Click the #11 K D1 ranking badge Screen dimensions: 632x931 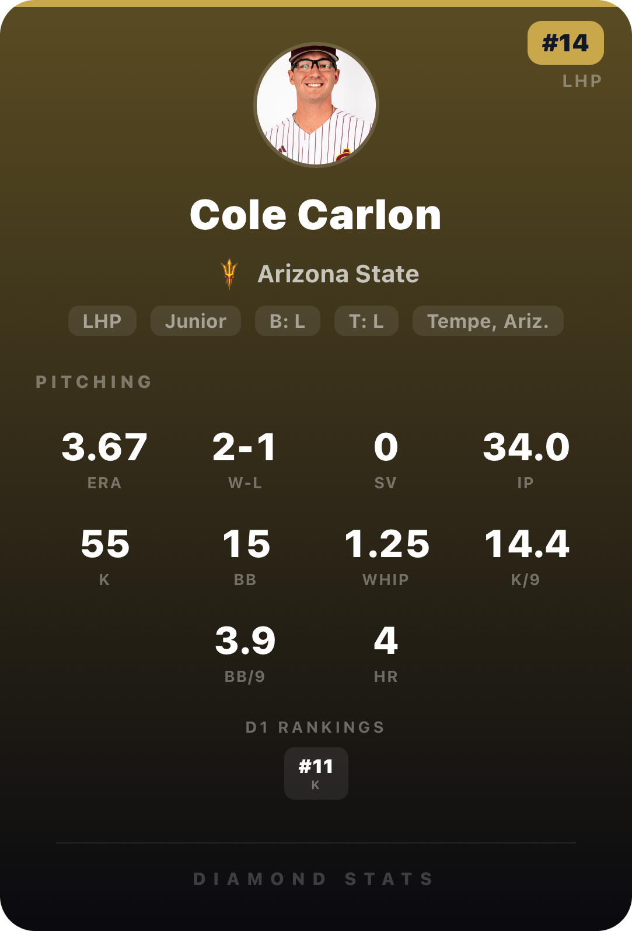(x=316, y=773)
